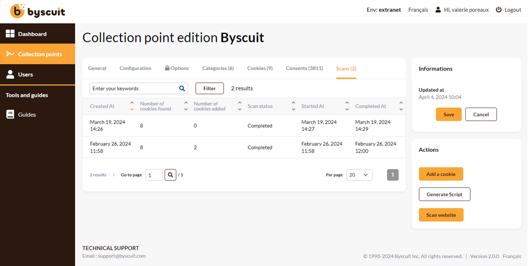Click the Completed status in the February 26 row
This screenshot has width=529, height=266.
(x=260, y=148)
